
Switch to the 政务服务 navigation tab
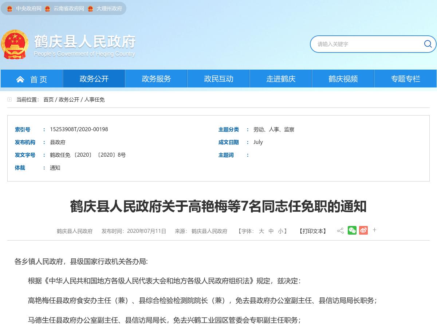pos(156,79)
